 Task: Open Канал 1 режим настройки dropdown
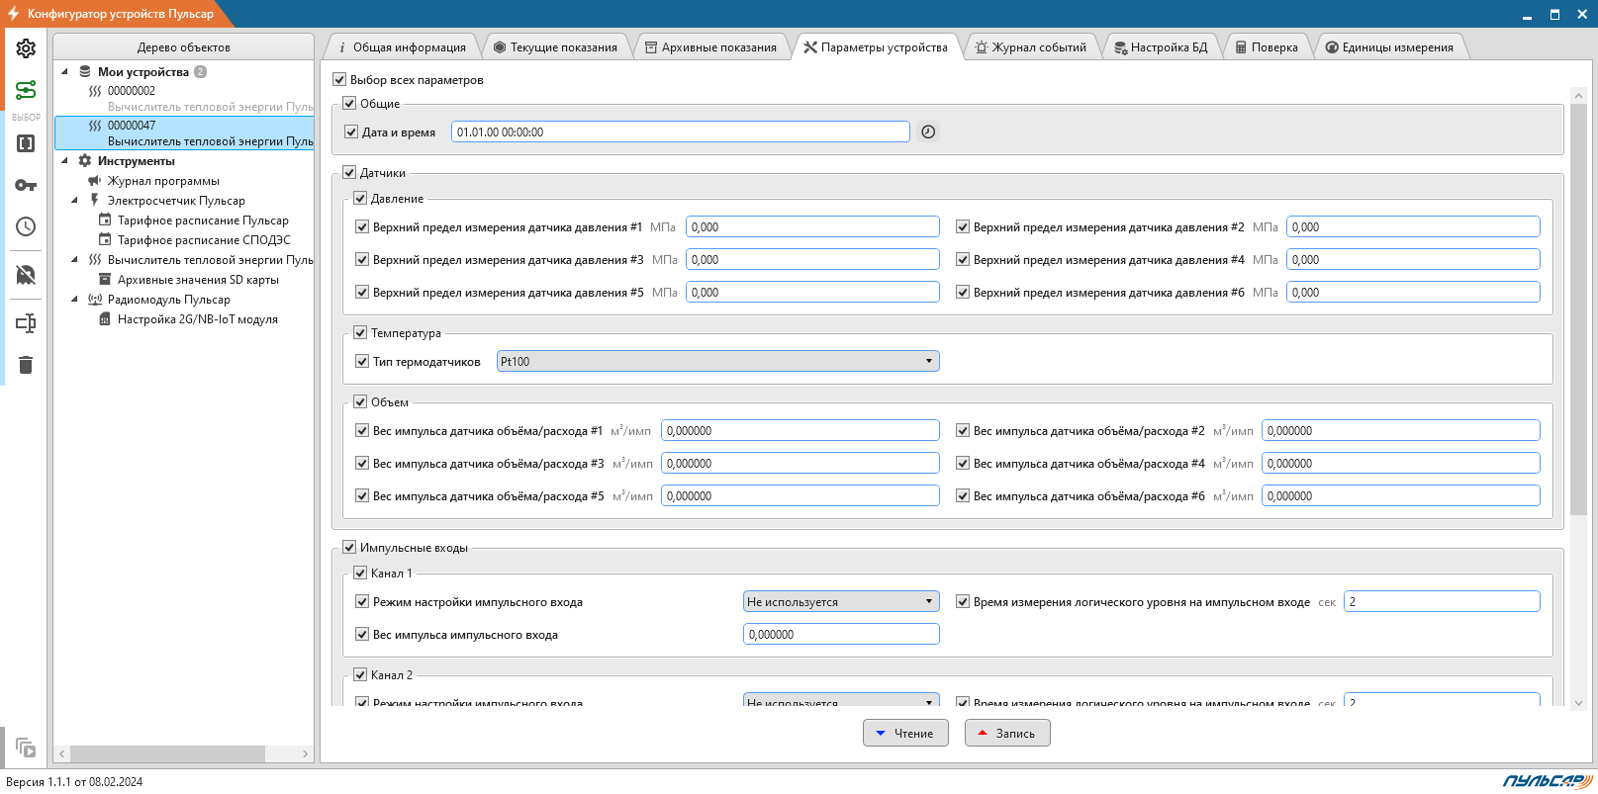(x=841, y=601)
